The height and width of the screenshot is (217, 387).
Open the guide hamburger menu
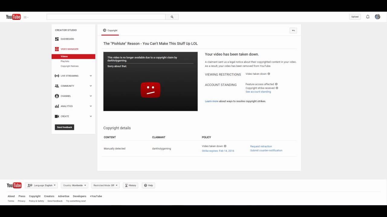tap(26, 17)
